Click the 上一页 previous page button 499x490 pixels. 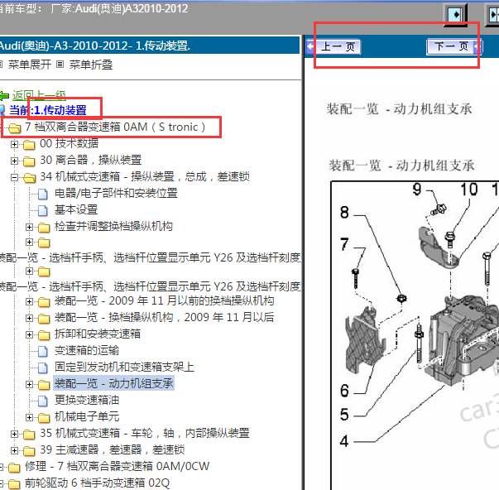tap(333, 47)
